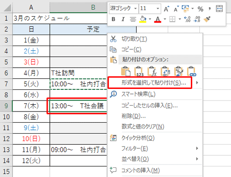231x177 pixels.
Task: Click the Bold button in mini toolbar
Action: (x=113, y=19)
